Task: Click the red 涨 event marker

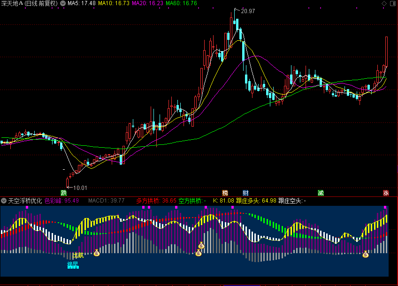Action: pyautogui.click(x=386, y=193)
